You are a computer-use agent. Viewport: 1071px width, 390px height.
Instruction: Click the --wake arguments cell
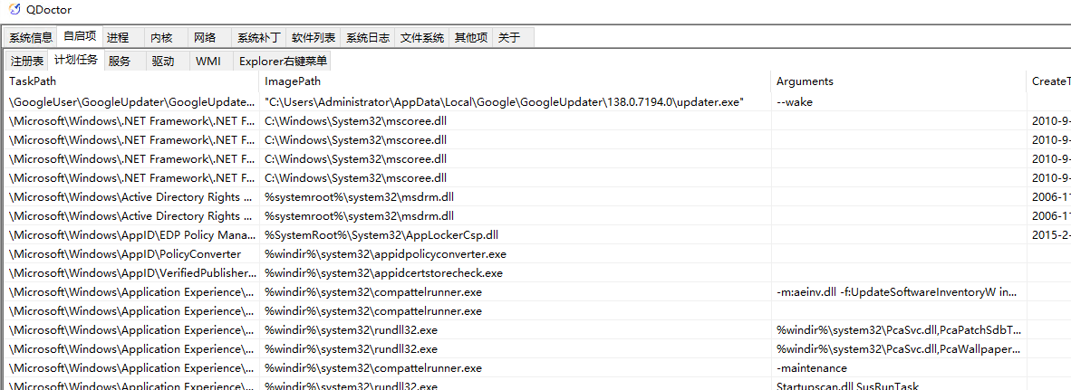[x=899, y=101]
